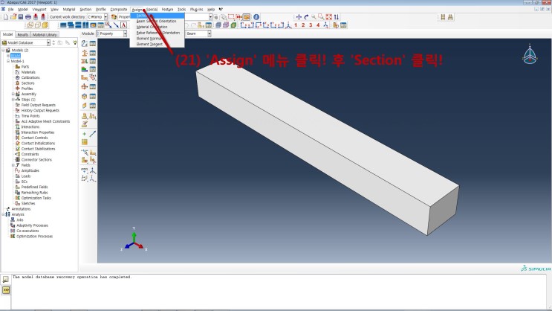Open the File menu
This screenshot has height=311, width=552.
[x=11, y=10]
